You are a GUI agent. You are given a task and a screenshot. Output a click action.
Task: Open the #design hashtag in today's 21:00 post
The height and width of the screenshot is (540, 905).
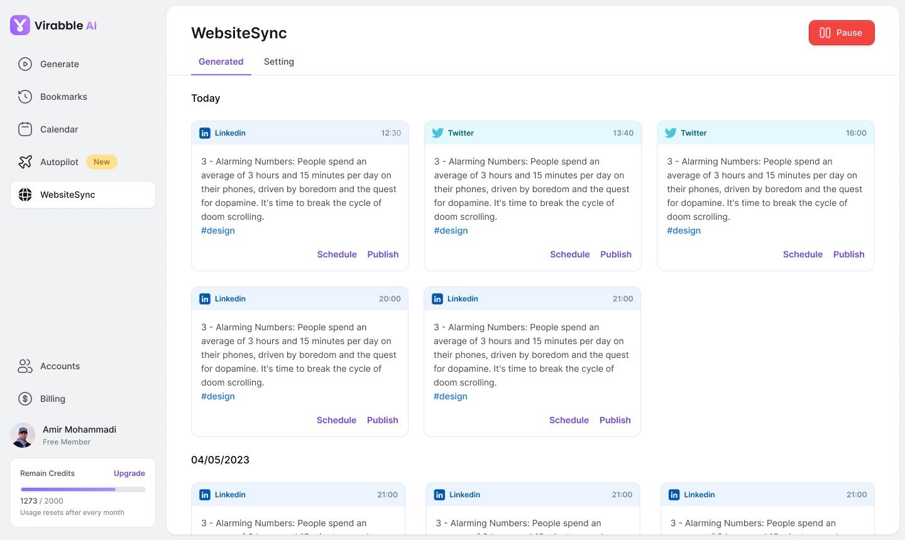coord(451,396)
